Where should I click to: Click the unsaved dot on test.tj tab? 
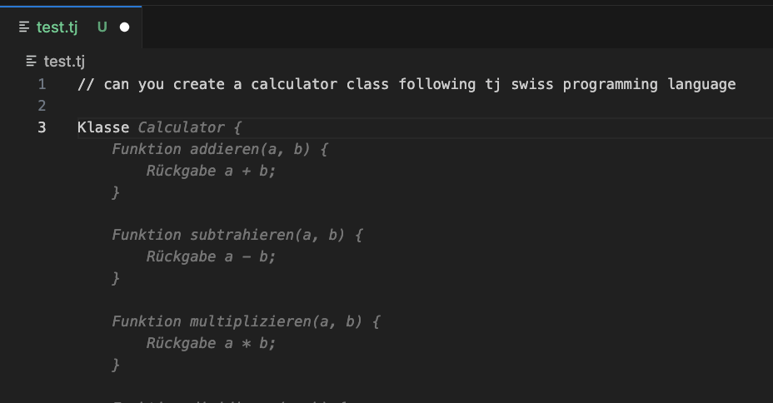point(125,27)
